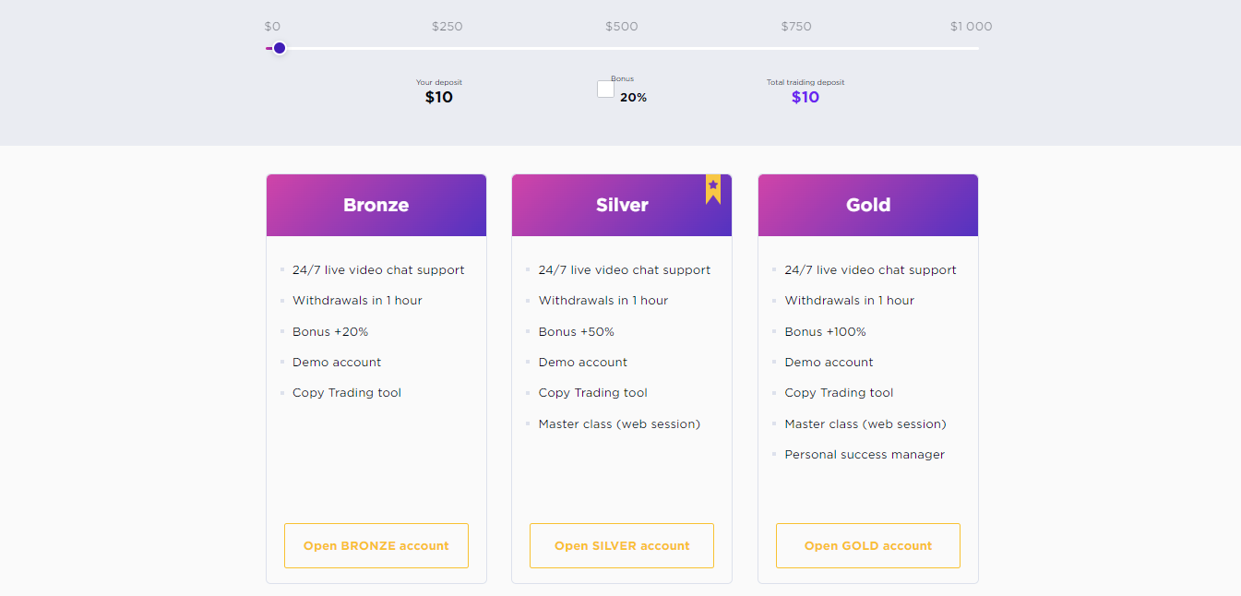Click the $500 slider mark label
This screenshot has height=596, width=1241.
click(x=622, y=27)
